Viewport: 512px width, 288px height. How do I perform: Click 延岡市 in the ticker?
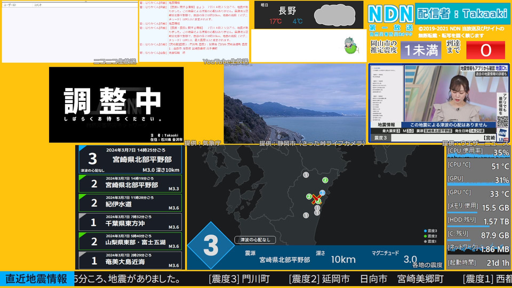(x=335, y=279)
